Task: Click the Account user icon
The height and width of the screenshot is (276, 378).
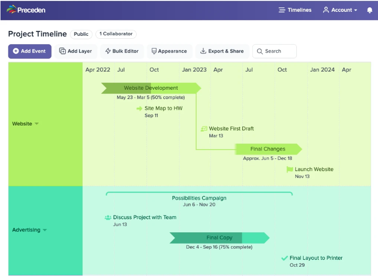Action: click(x=326, y=10)
